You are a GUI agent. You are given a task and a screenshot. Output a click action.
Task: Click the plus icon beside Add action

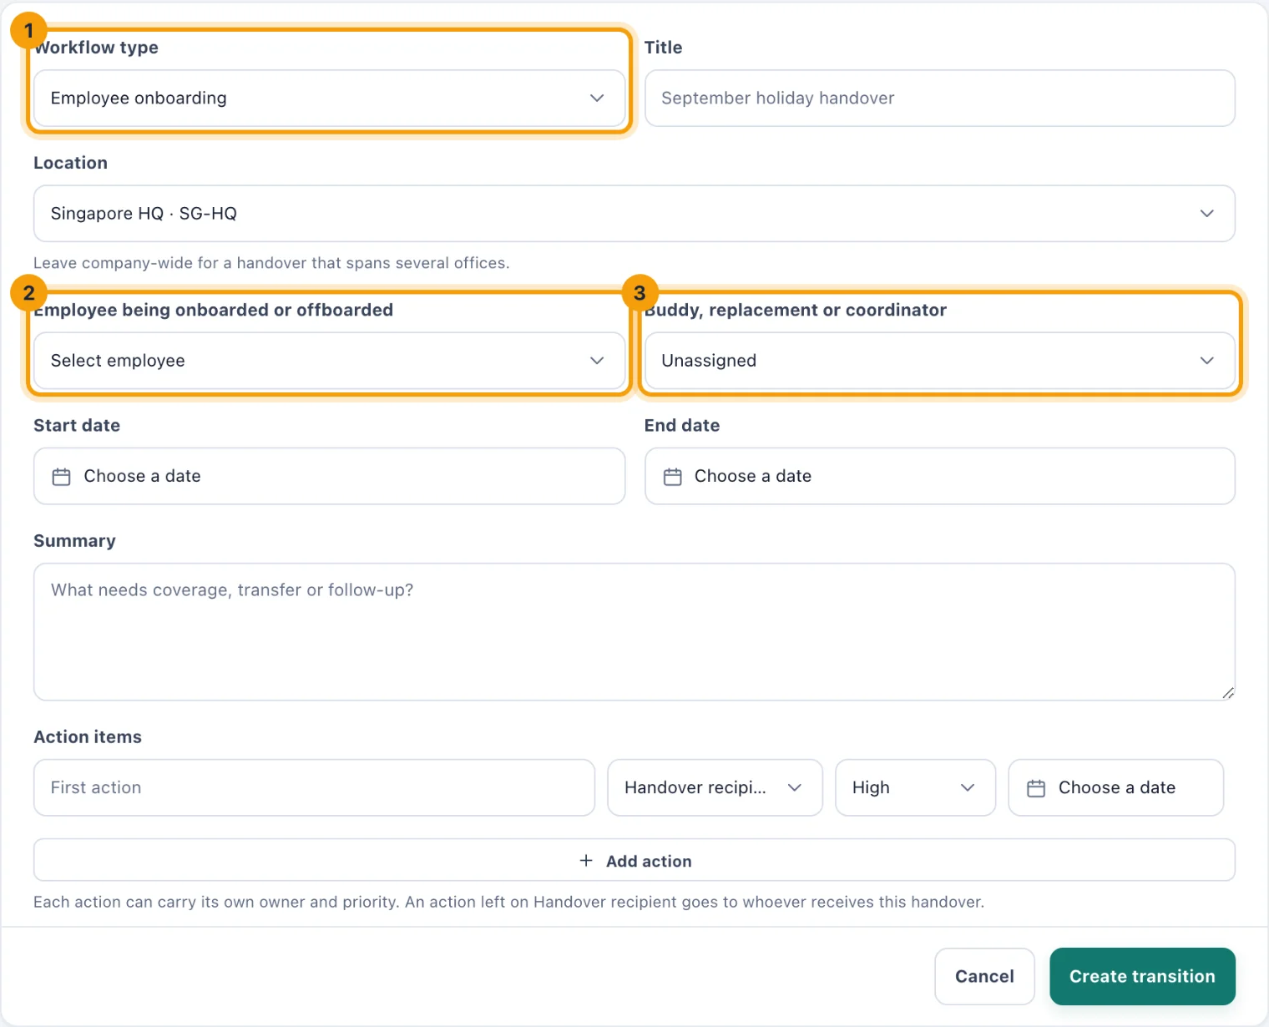pyautogui.click(x=586, y=861)
